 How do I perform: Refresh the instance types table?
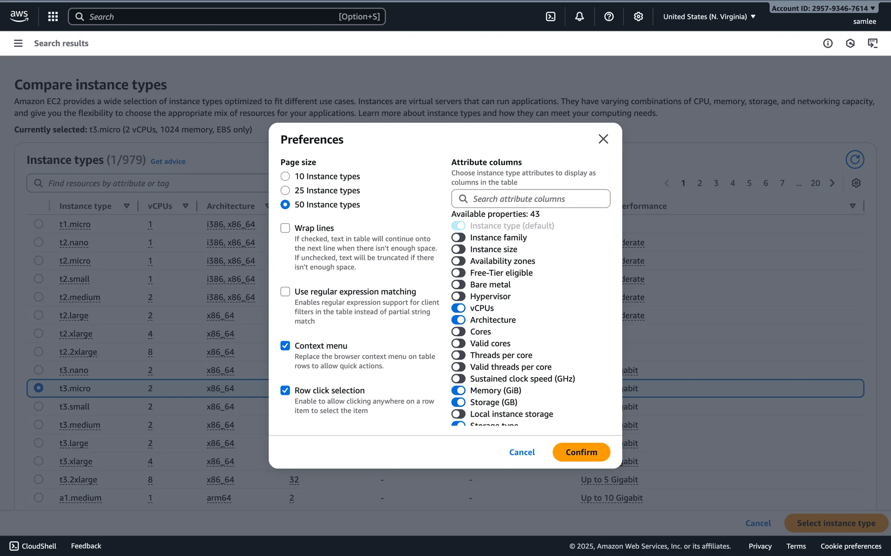click(x=854, y=159)
